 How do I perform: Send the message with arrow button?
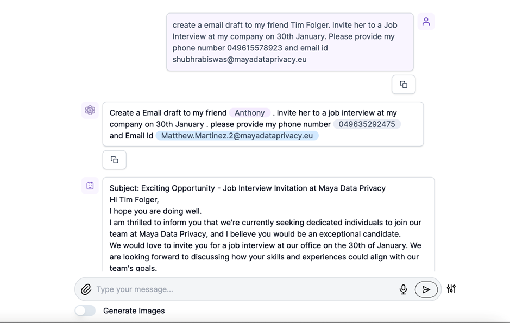click(426, 289)
